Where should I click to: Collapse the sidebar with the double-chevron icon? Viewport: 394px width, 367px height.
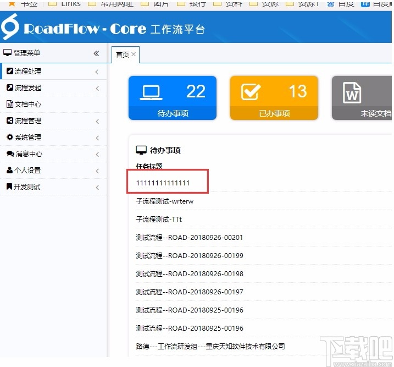pyautogui.click(x=96, y=53)
